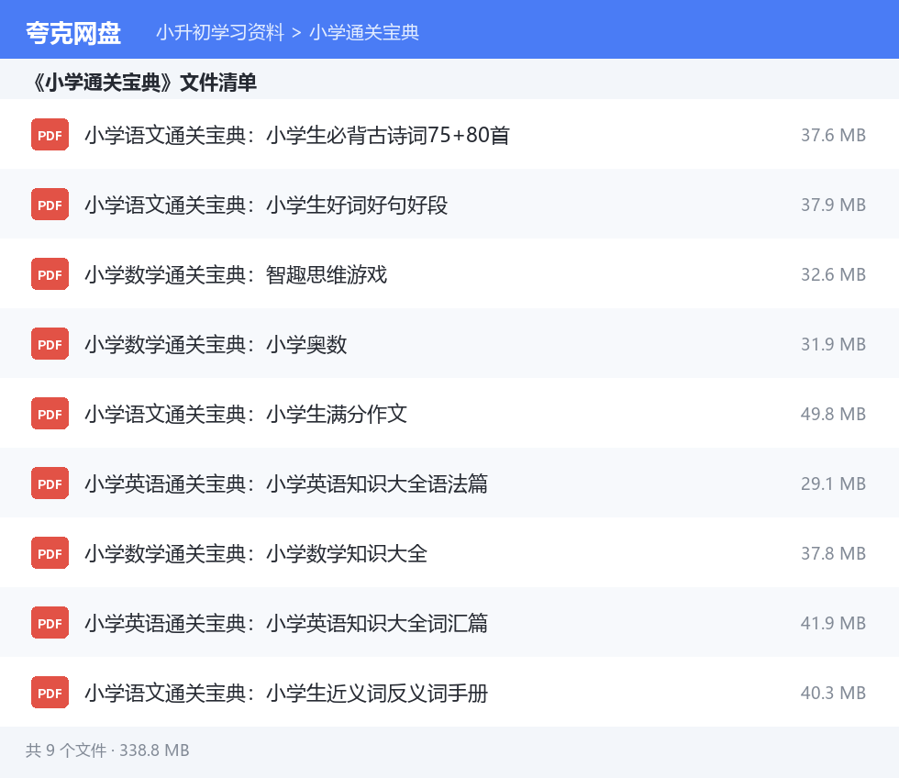This screenshot has width=899, height=778.
Task: Click the PDF icon for 小学英语知识大全语法篇
Action: [50, 483]
